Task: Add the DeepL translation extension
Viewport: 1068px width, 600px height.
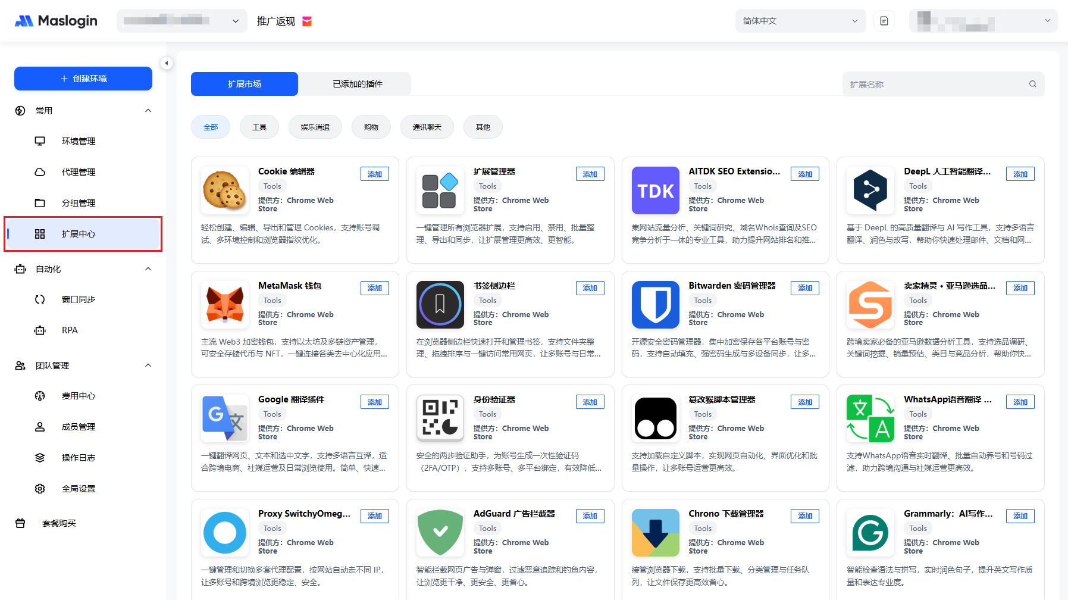Action: tap(1020, 174)
